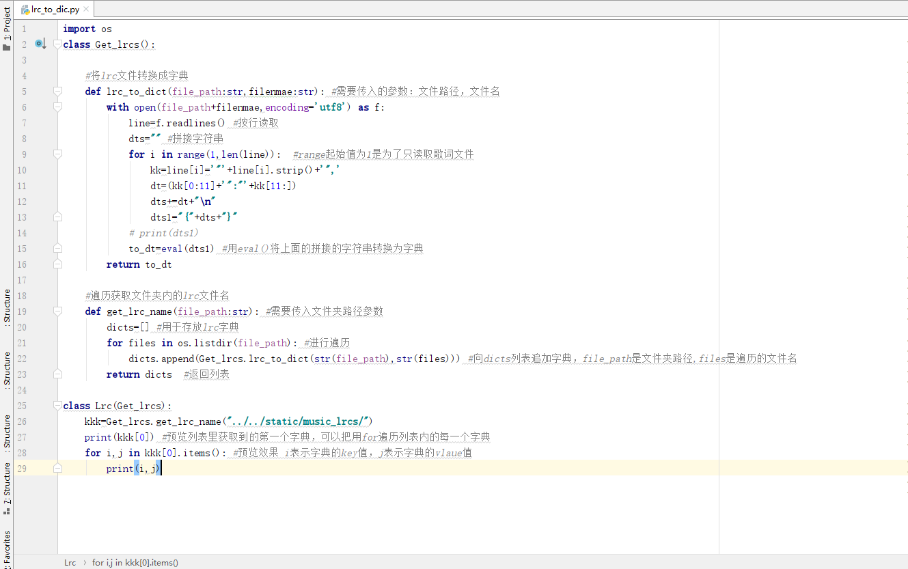Run the Get_lrcs class via gutter run icon

pos(40,44)
